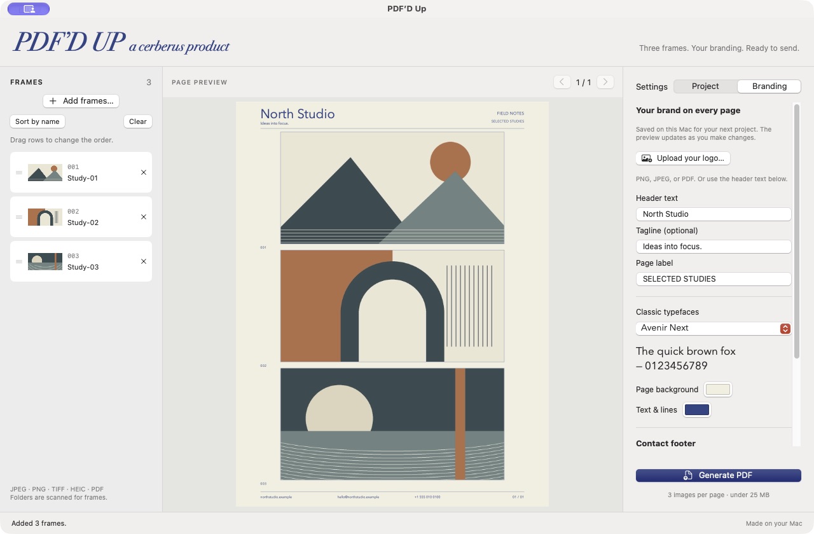Viewport: 814px width, 534px height.
Task: Select the Study-01 mountain thumbnail
Action: coord(45,172)
